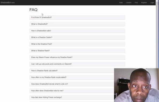Expand "First Rule Of ShadowBot?" question
The image size is (159, 102).
[x=77, y=17]
